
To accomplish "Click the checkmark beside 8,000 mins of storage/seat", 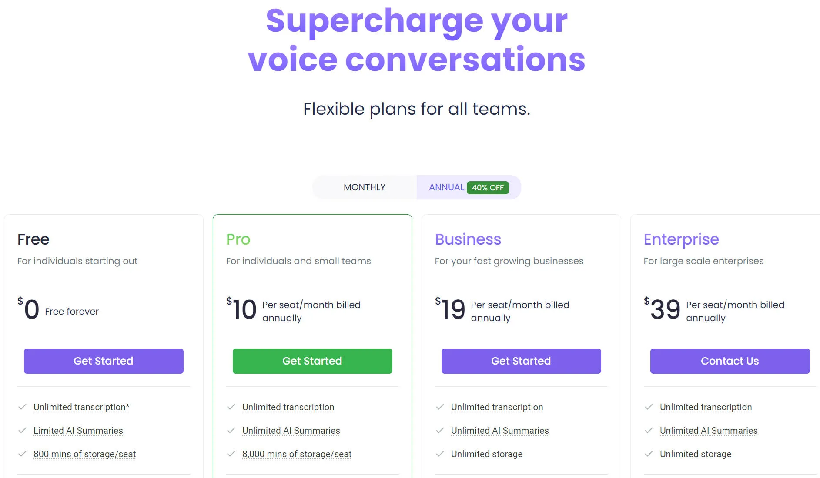I will pyautogui.click(x=231, y=454).
